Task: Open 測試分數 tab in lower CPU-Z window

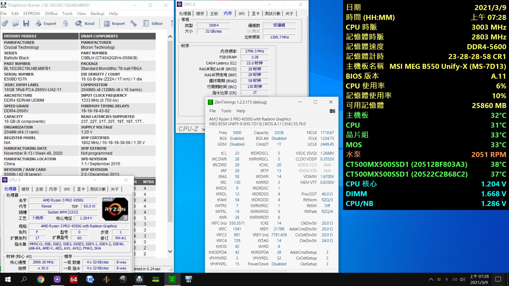Action: [98, 189]
